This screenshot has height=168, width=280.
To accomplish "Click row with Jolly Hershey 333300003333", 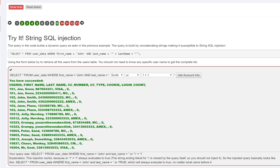I will click(48, 118).
